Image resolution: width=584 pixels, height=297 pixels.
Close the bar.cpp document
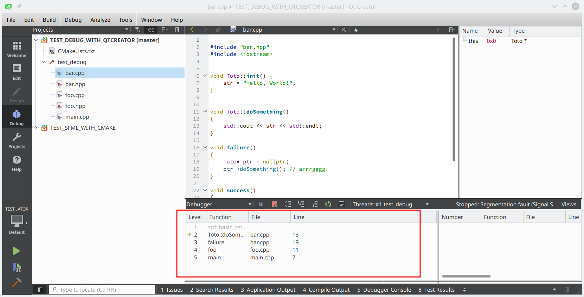pyautogui.click(x=344, y=30)
